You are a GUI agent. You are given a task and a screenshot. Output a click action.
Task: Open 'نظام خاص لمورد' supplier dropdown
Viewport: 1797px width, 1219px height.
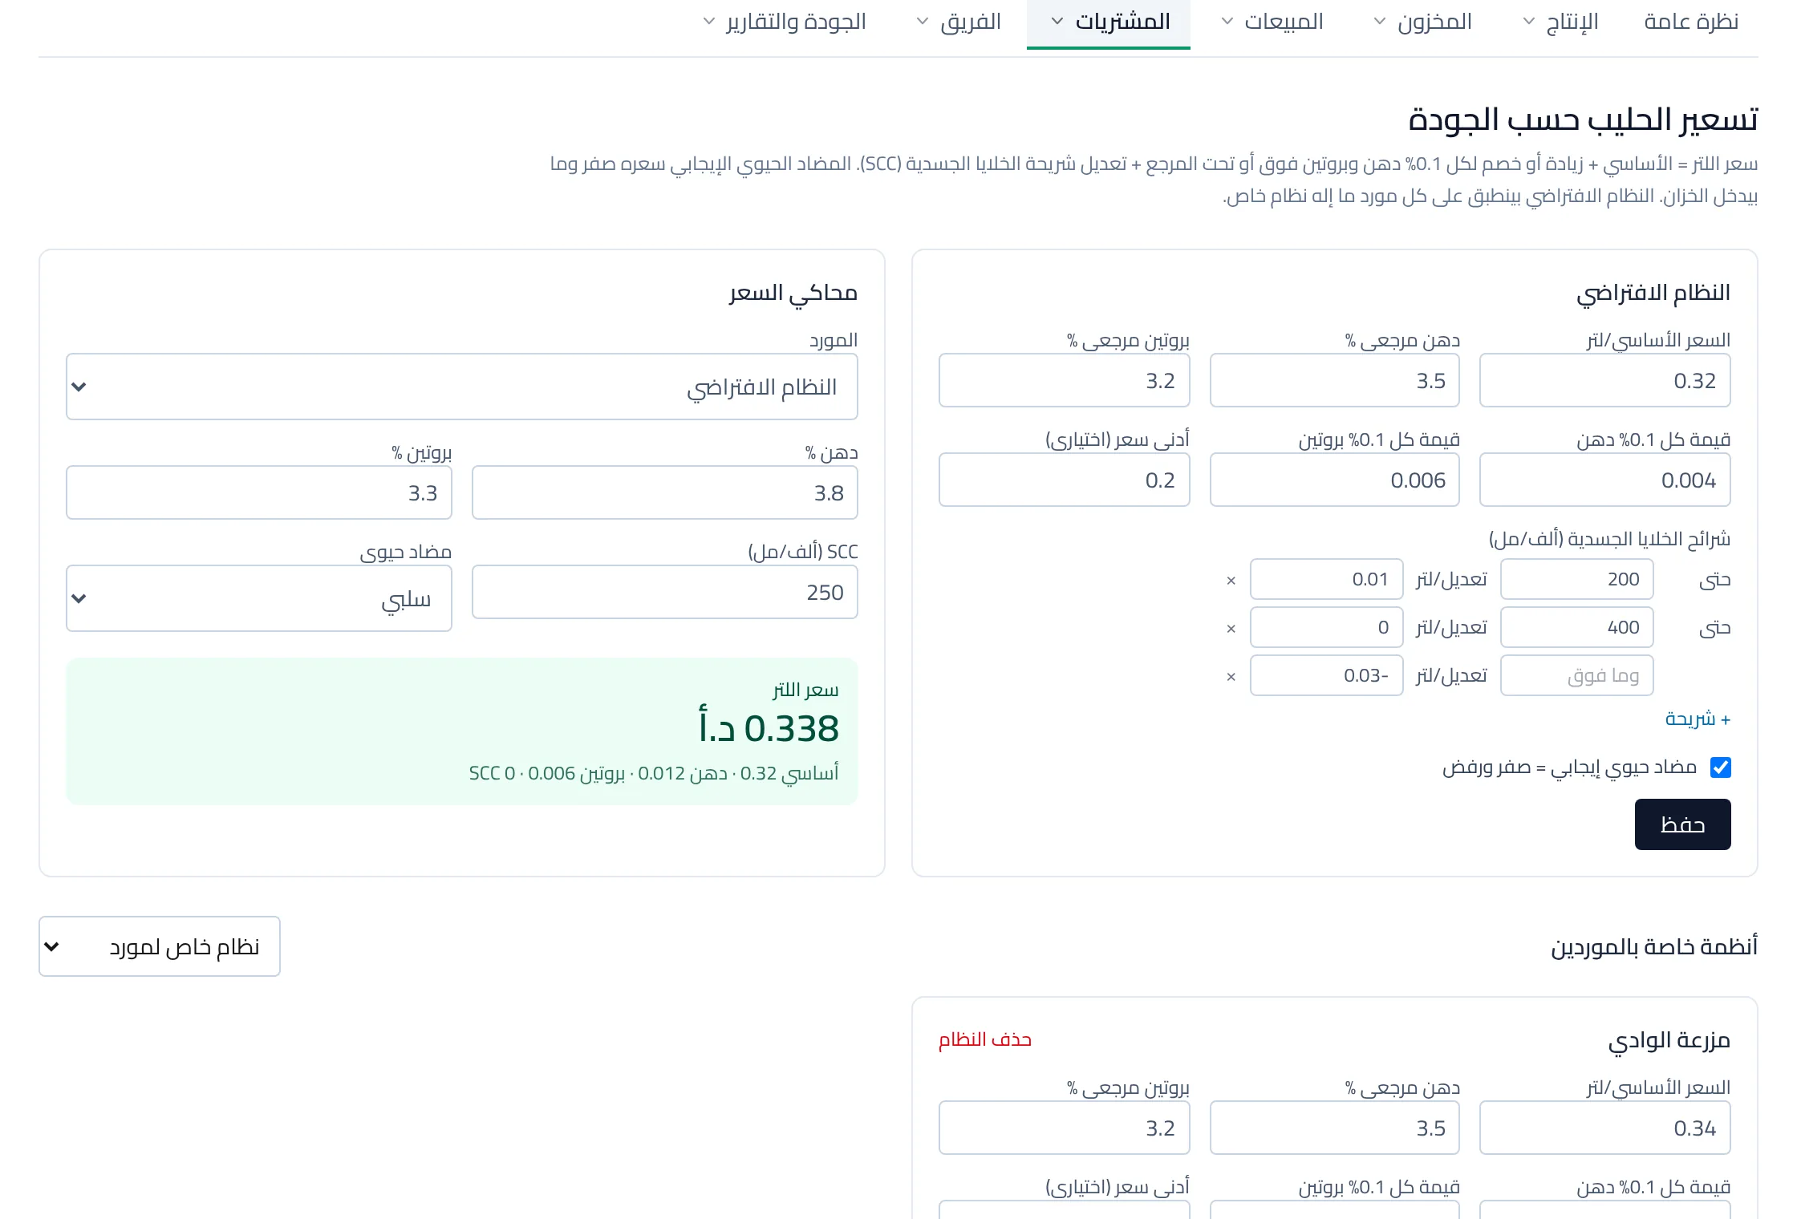coord(160,946)
